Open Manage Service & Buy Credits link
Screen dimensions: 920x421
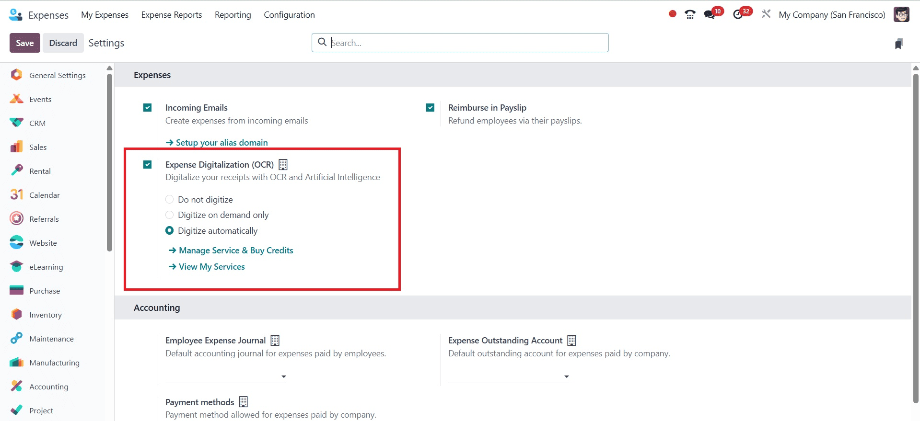click(231, 250)
